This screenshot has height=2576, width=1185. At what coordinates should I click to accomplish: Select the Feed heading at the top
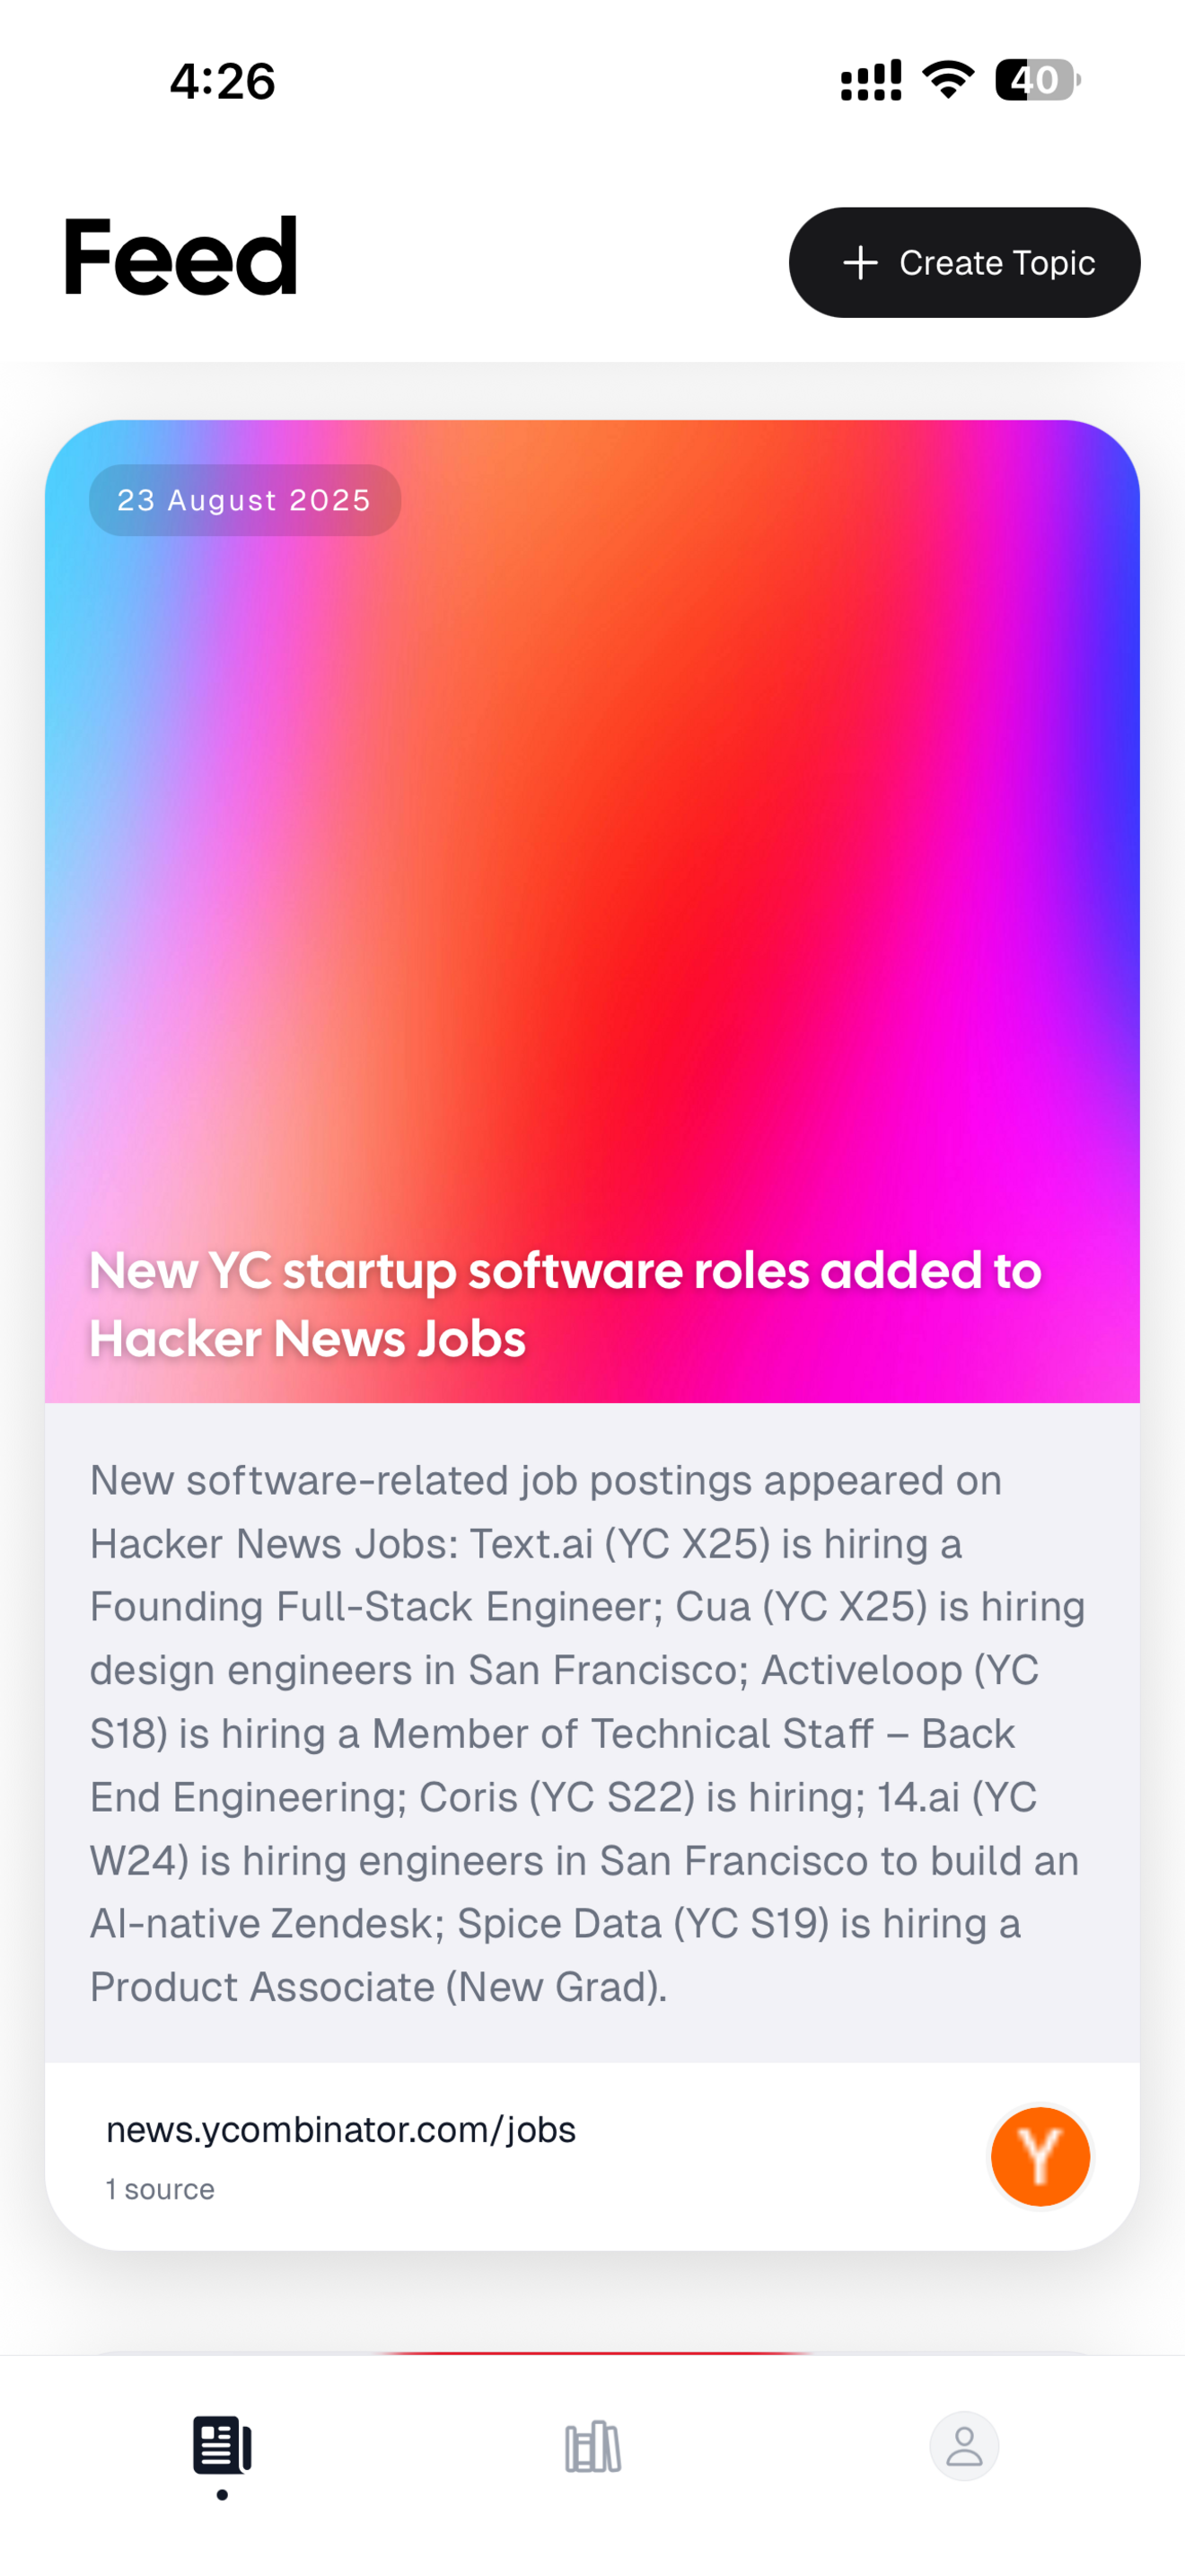click(x=180, y=258)
